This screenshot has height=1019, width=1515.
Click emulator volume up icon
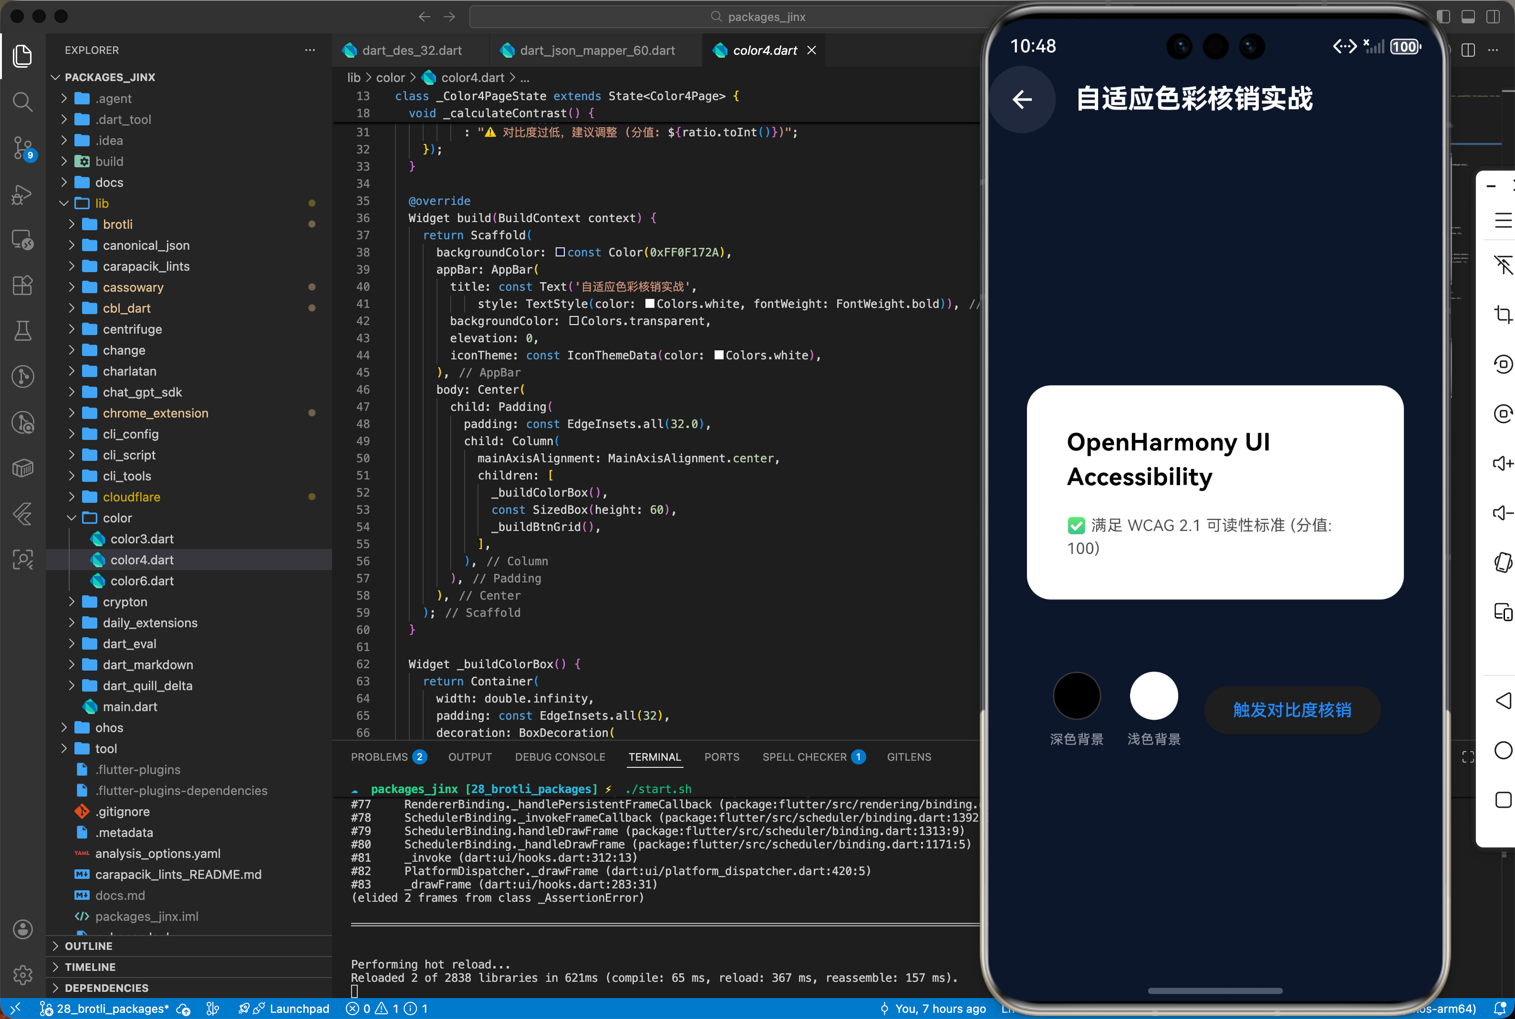click(x=1503, y=463)
